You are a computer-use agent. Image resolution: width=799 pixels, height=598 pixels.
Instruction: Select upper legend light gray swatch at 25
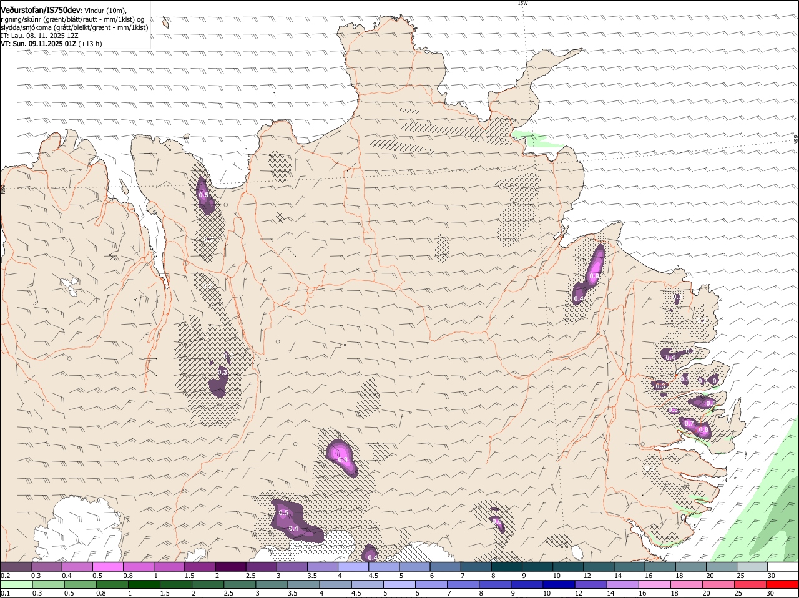point(753,567)
